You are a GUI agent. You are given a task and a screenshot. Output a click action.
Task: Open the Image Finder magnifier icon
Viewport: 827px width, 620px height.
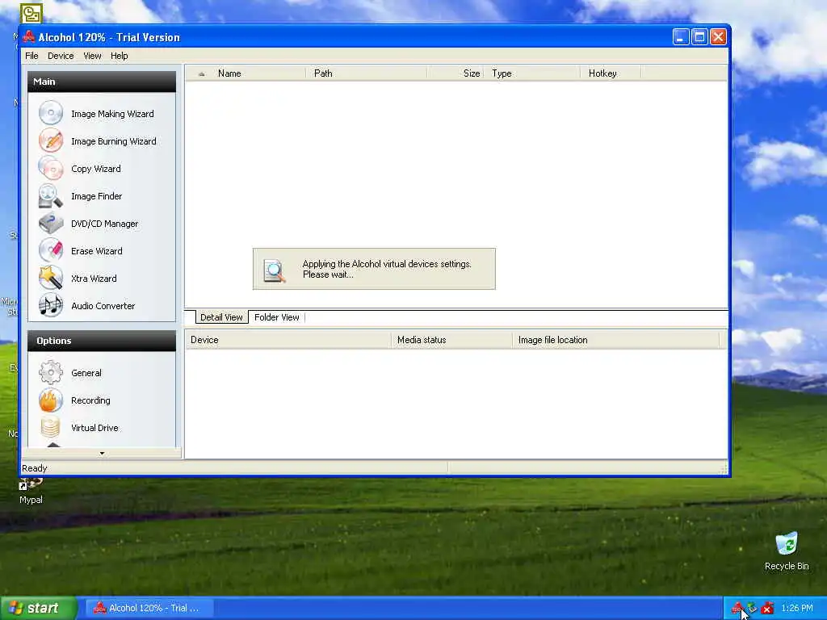pyautogui.click(x=51, y=195)
